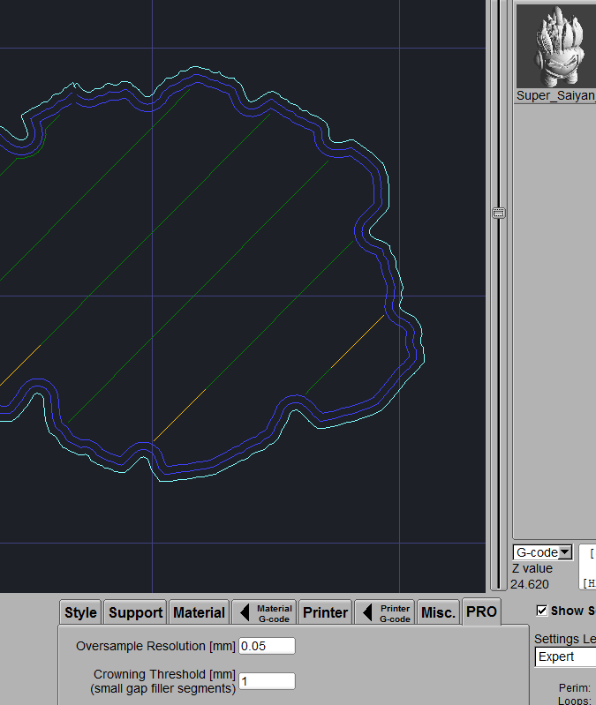Viewport: 596px width, 705px height.
Task: Toggle the Show checkbox above Settings Level
Action: tap(541, 611)
